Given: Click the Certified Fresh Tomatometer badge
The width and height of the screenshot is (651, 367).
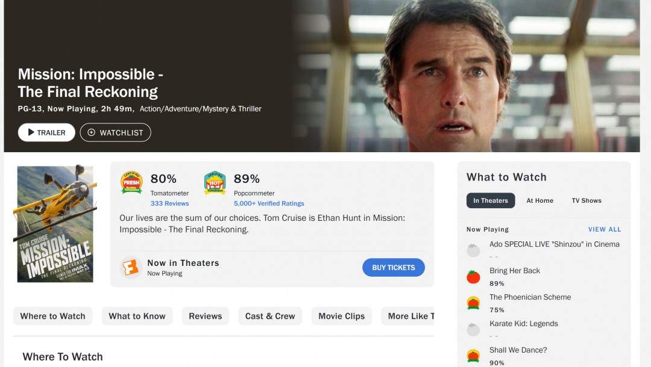Looking at the screenshot, I should 131,182.
